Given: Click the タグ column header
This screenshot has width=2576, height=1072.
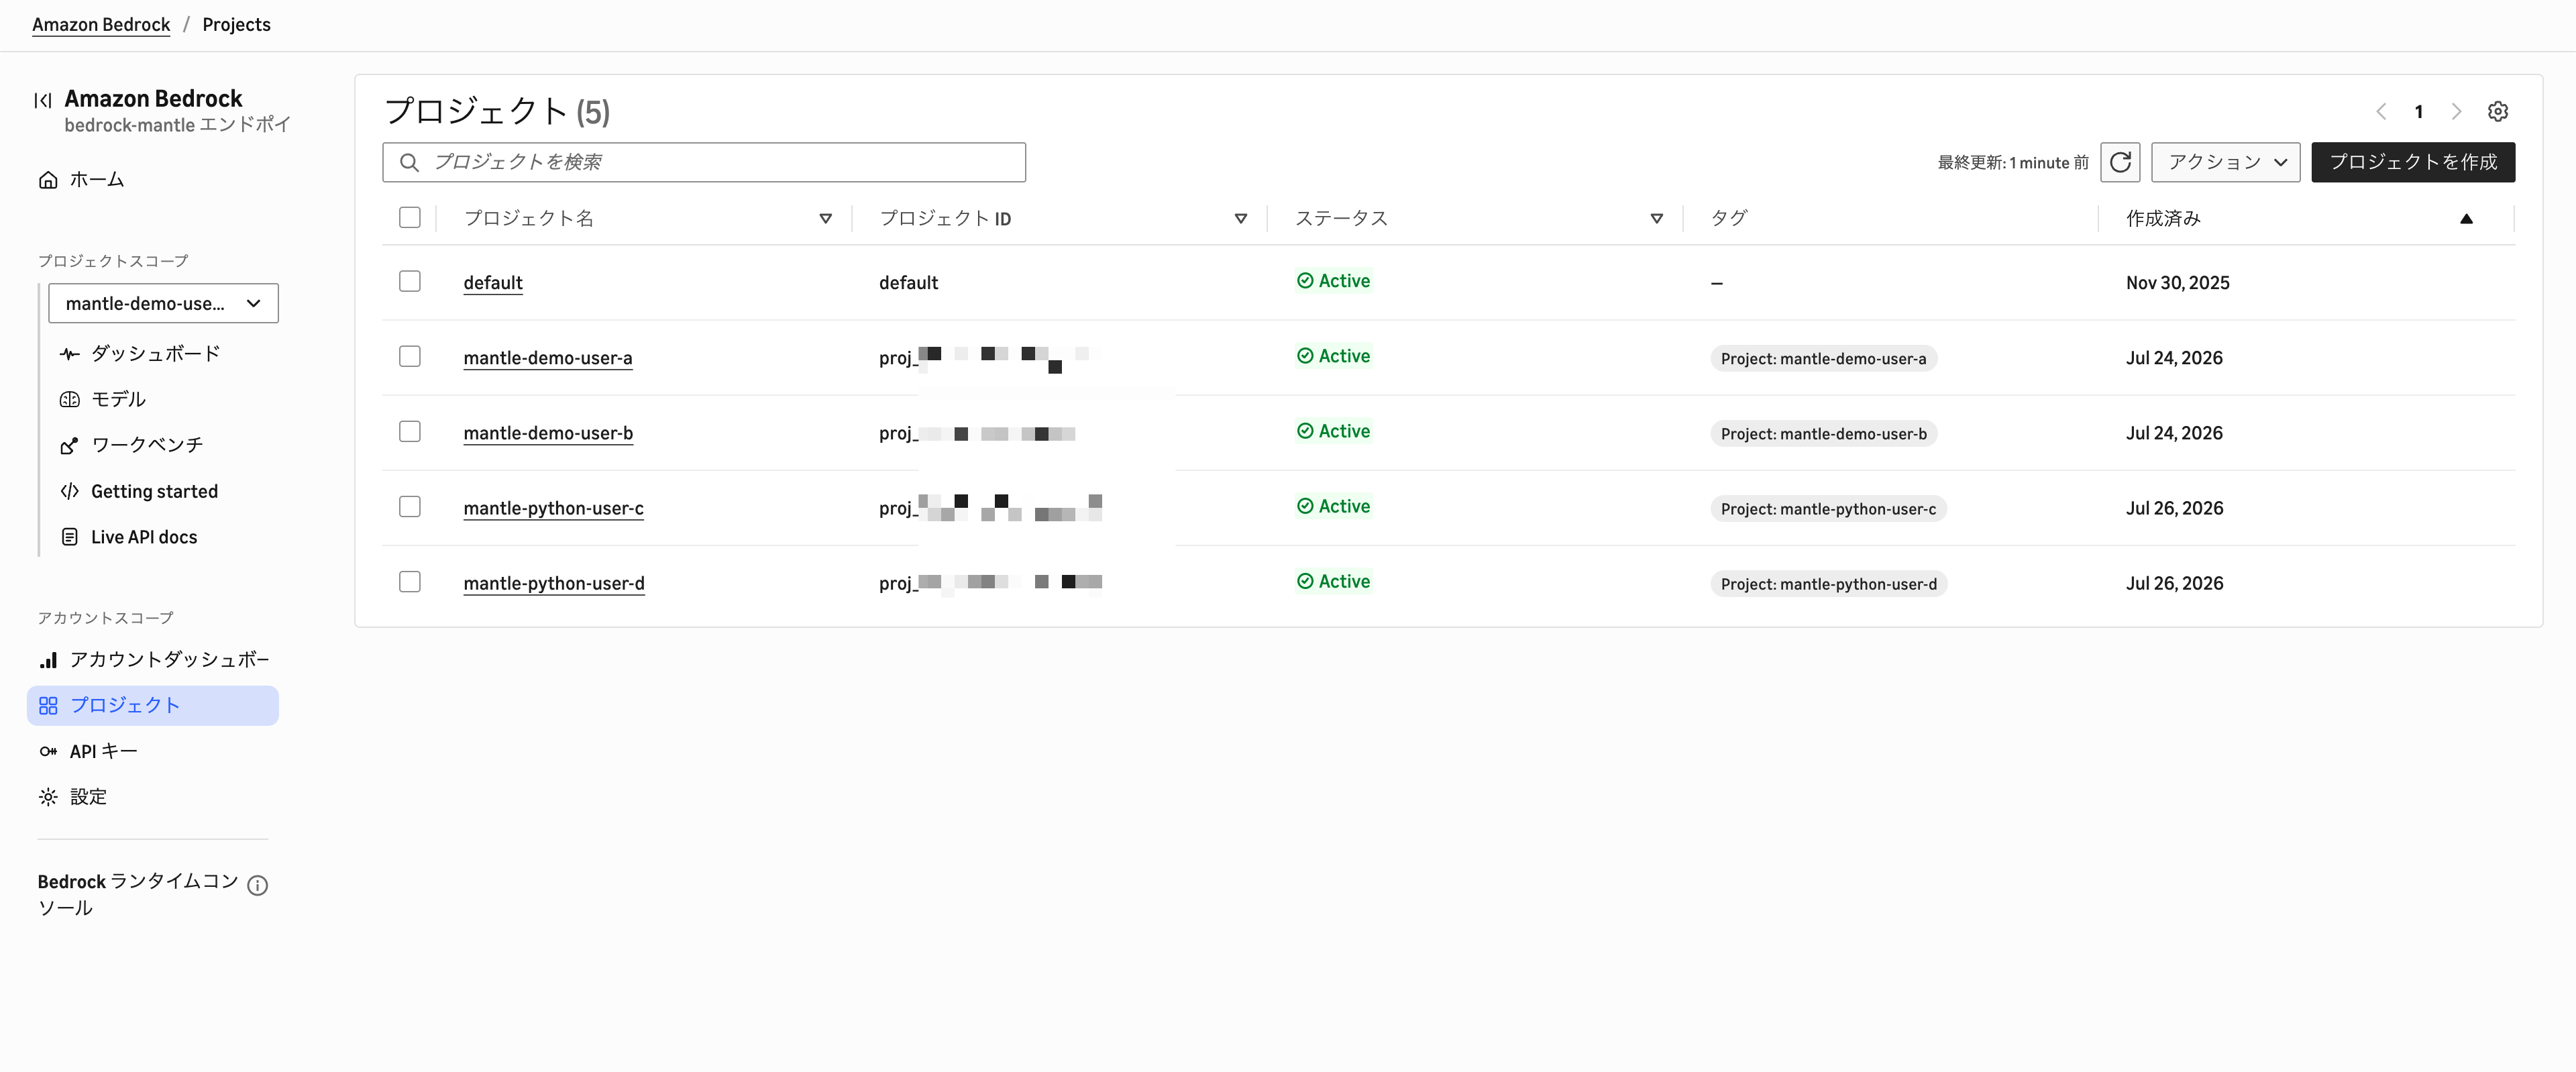Looking at the screenshot, I should point(1728,218).
